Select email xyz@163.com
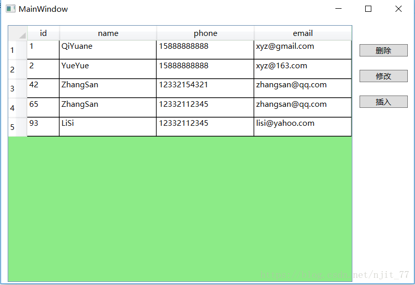 tap(303, 69)
